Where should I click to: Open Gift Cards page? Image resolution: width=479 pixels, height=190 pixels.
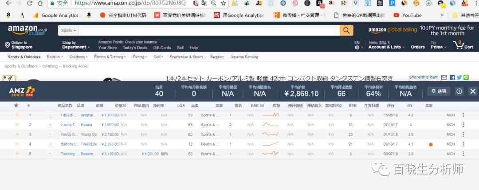coord(162,48)
